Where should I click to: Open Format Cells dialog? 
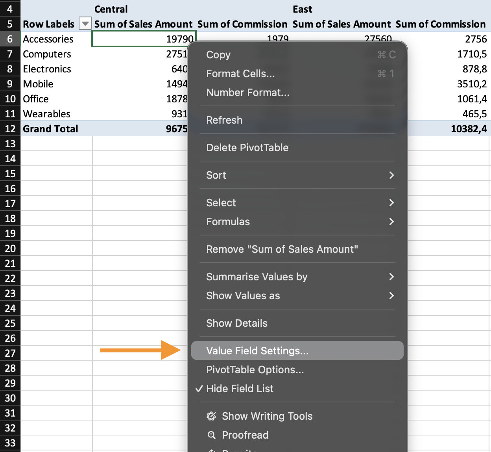point(240,74)
